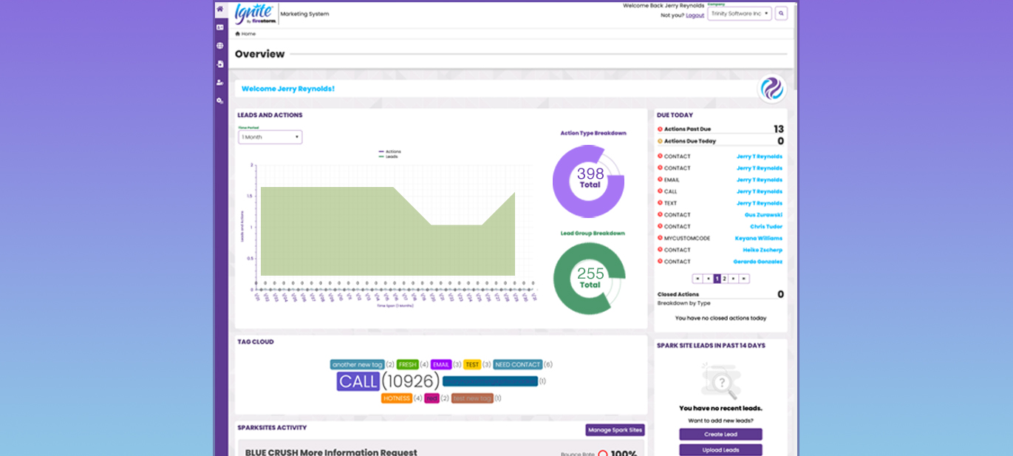Open the file import icon in sidebar
The width and height of the screenshot is (1013, 456).
pos(219,64)
